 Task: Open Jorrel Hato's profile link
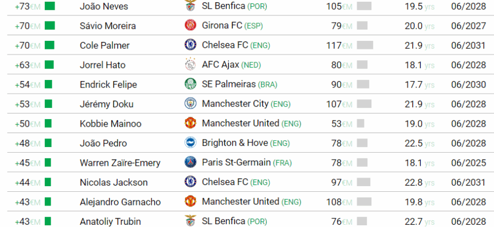(103, 65)
